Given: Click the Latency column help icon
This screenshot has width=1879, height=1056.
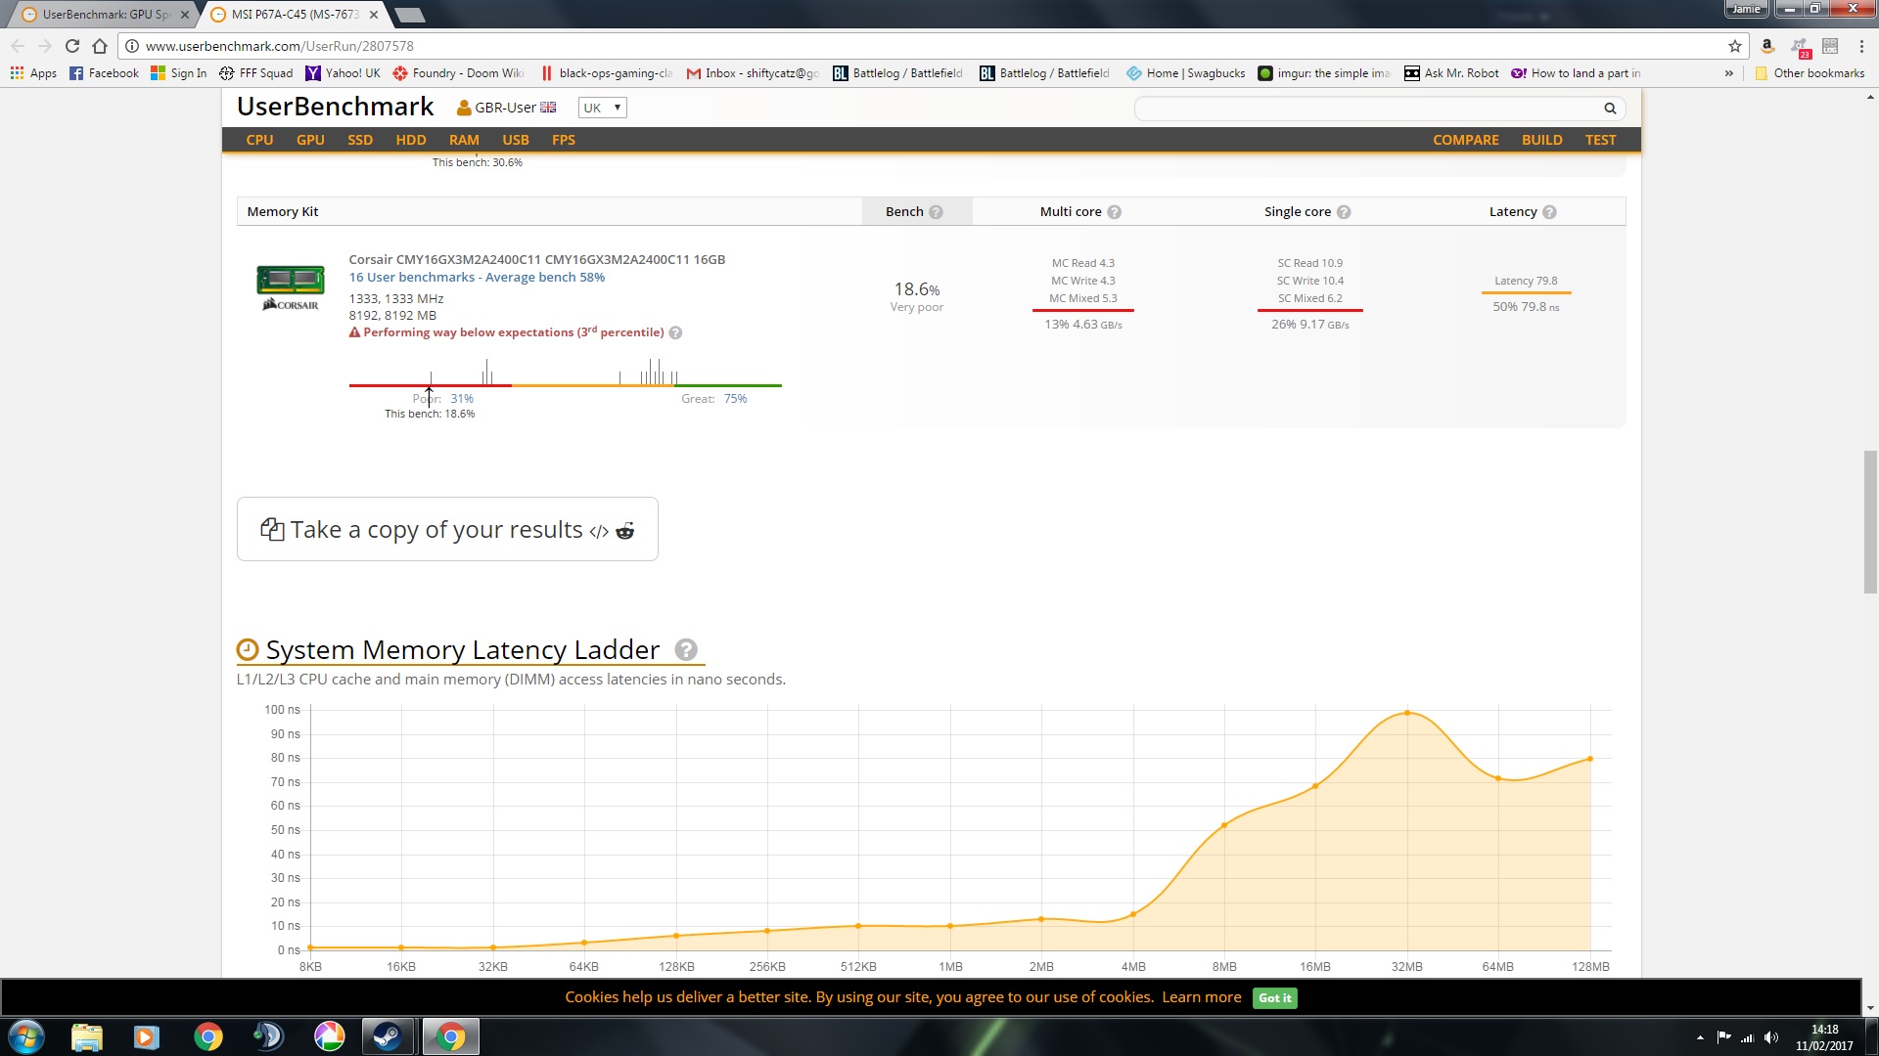Looking at the screenshot, I should click(x=1549, y=212).
